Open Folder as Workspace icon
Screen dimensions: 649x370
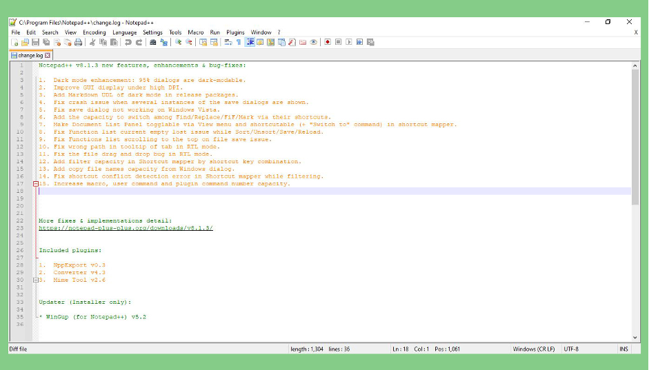point(303,42)
